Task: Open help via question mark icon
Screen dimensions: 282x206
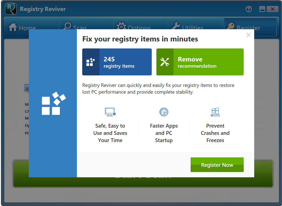Action: (x=248, y=9)
